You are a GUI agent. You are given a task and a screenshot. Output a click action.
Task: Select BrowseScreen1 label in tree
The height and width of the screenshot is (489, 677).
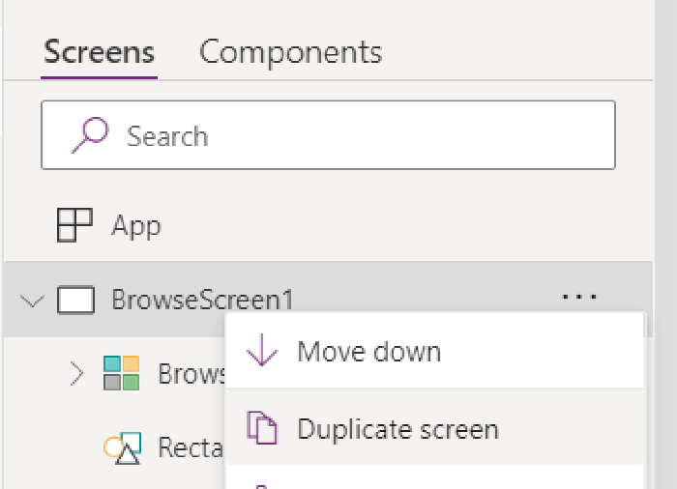(x=202, y=301)
